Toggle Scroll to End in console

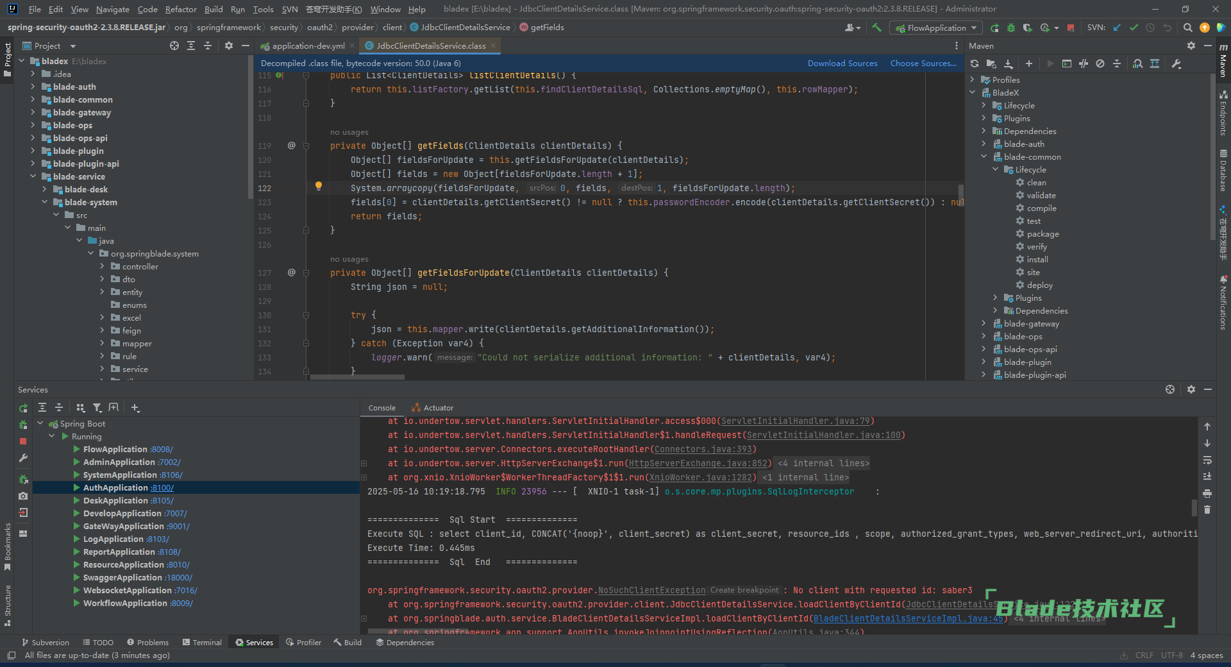[x=1207, y=477]
